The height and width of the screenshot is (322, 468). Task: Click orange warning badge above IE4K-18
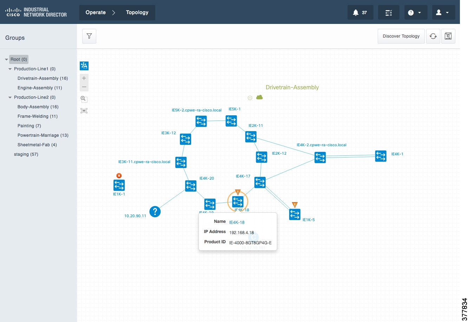point(238,192)
